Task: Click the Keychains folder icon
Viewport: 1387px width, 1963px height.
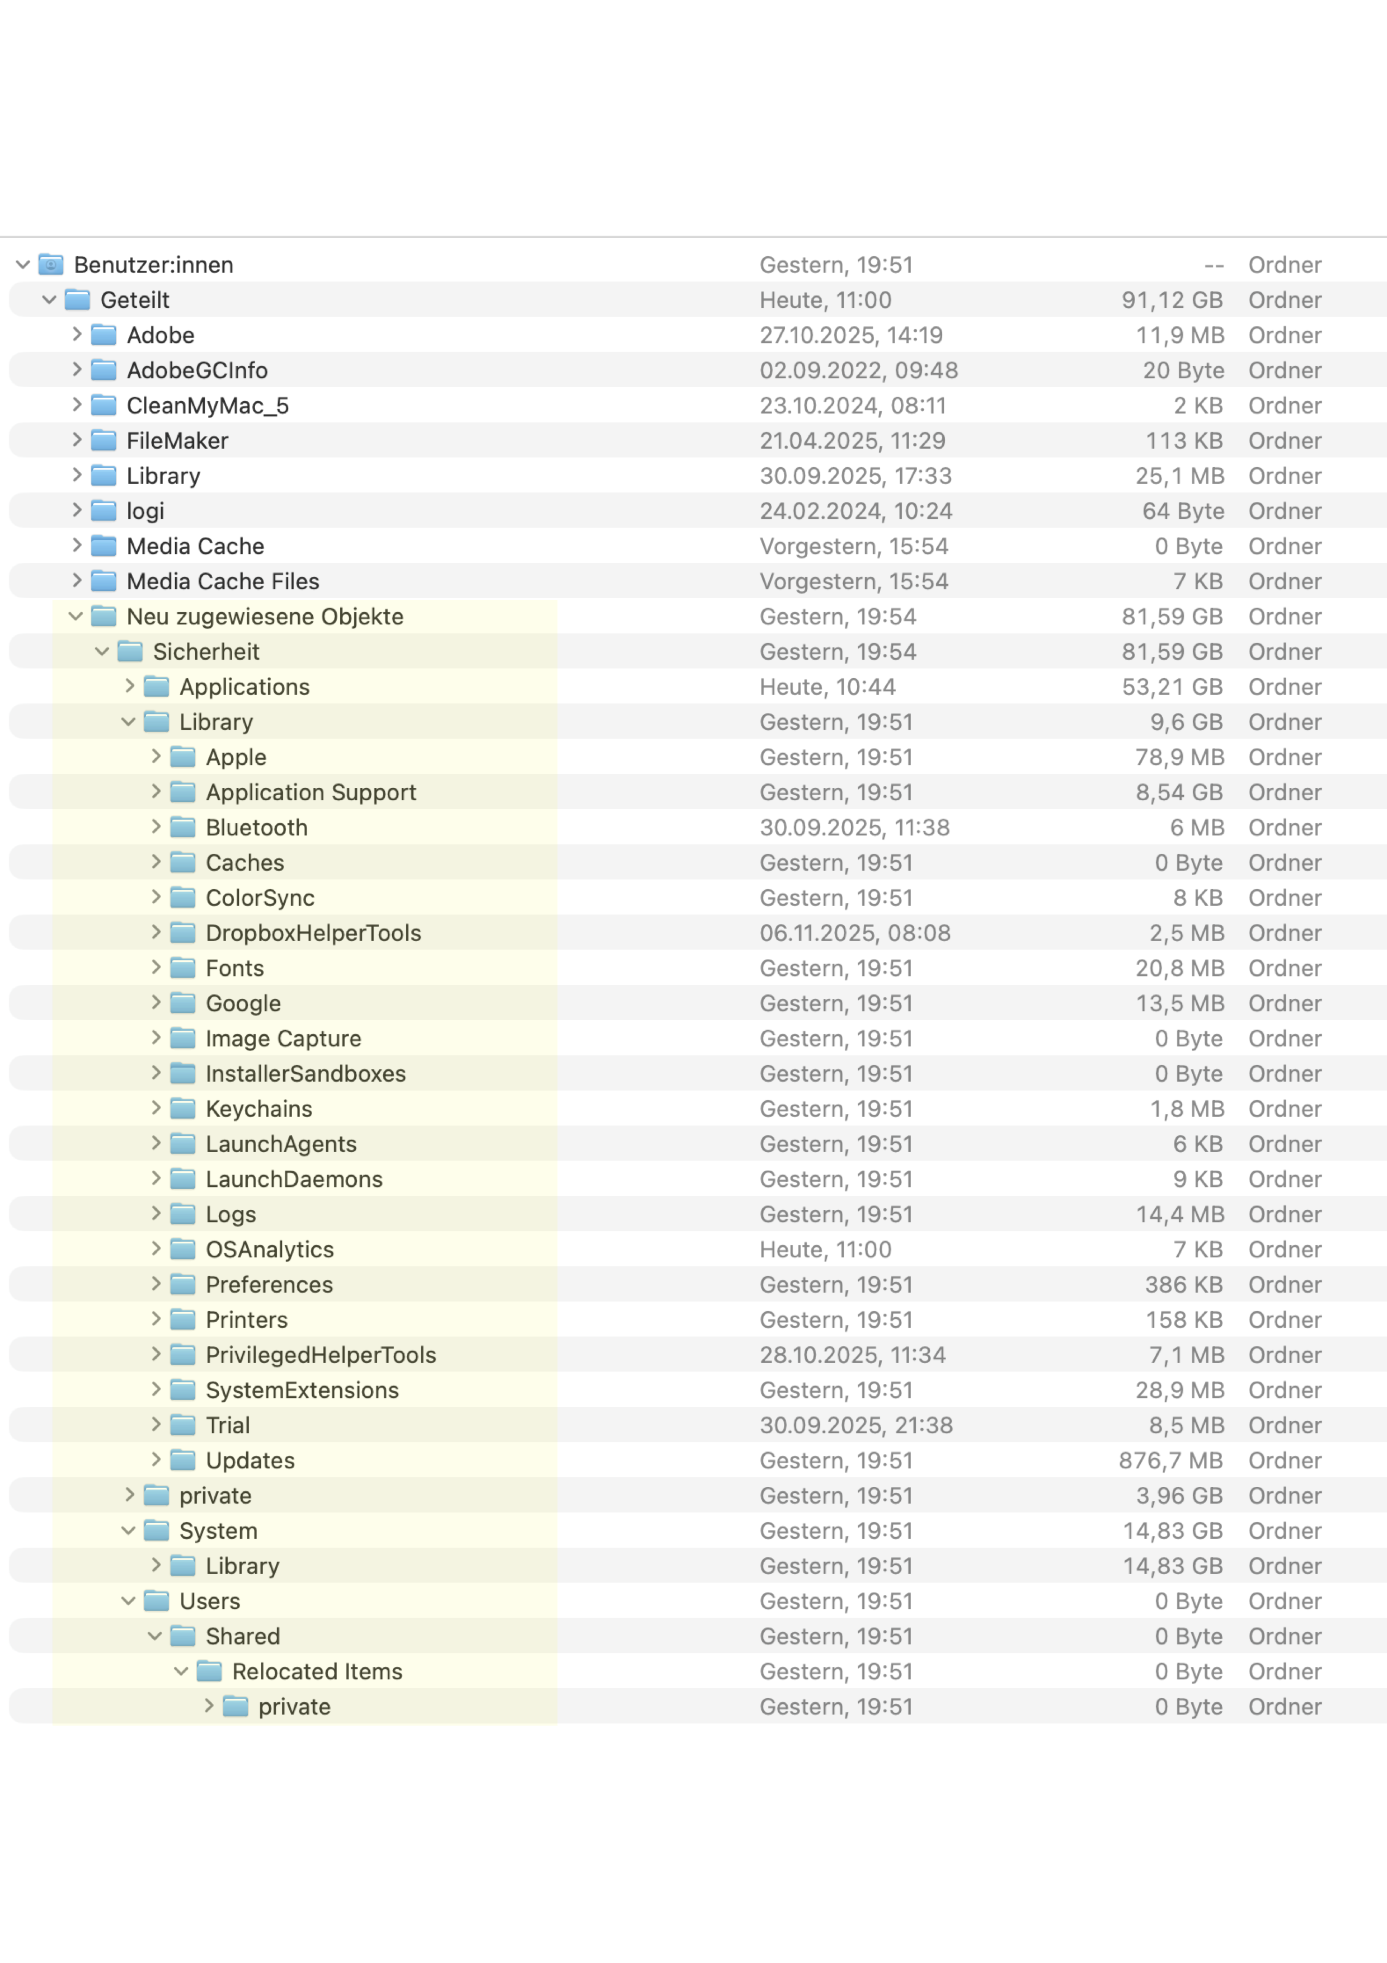Action: [183, 1109]
